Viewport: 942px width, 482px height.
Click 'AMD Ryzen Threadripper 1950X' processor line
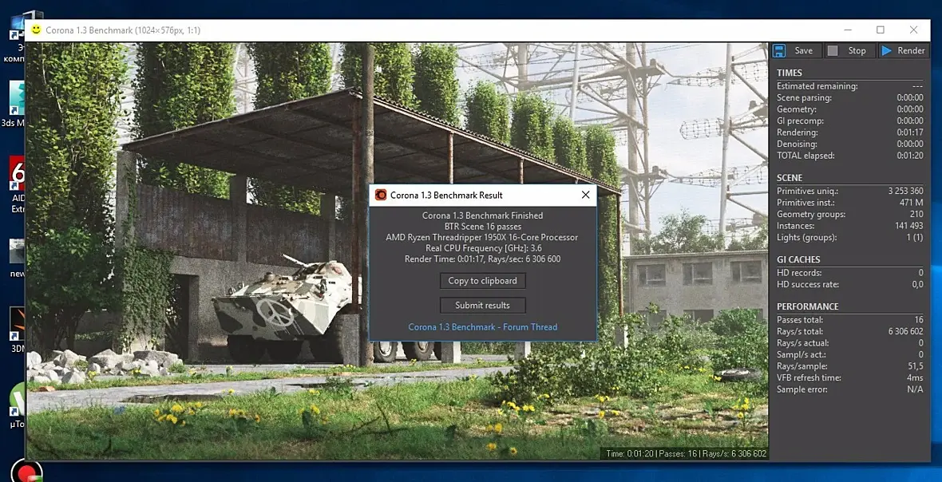(x=482, y=237)
